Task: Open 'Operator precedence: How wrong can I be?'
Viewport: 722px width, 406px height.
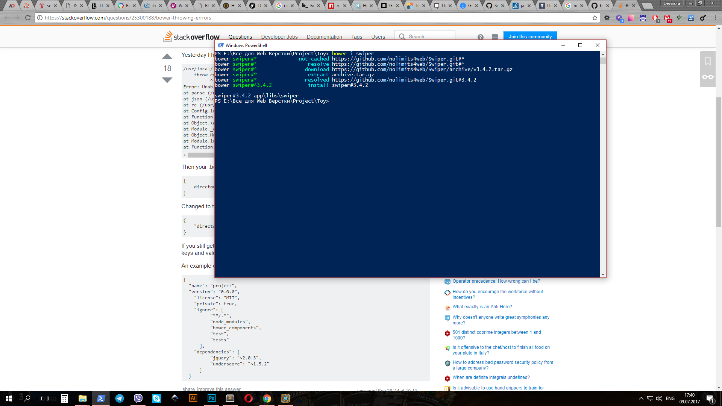Action: 496,281
